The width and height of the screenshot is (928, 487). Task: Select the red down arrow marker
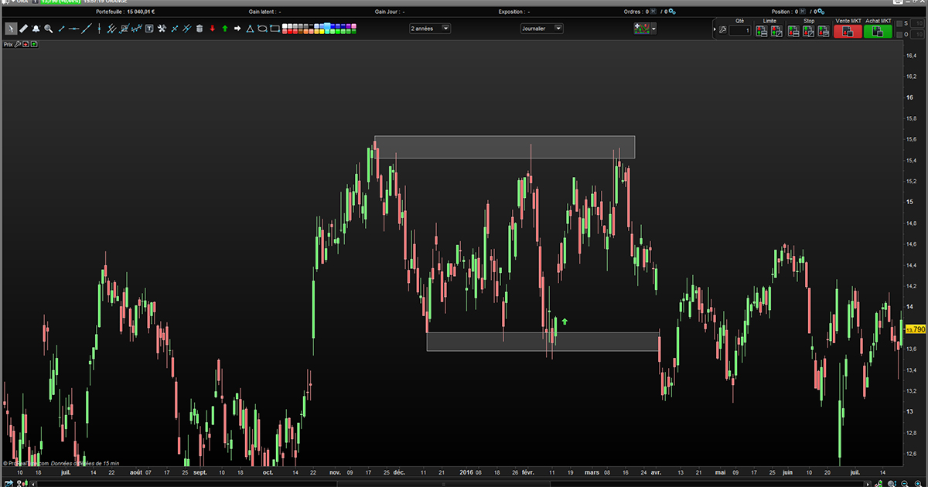pyautogui.click(x=212, y=29)
